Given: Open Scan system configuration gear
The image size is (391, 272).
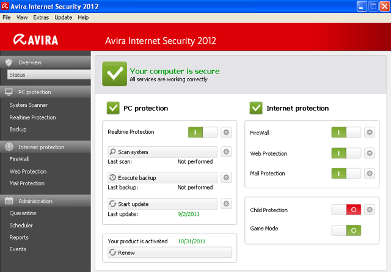Looking at the screenshot, I should coord(226,152).
